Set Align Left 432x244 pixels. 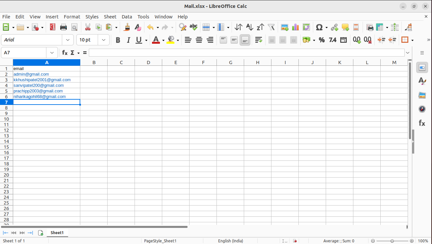click(x=188, y=40)
